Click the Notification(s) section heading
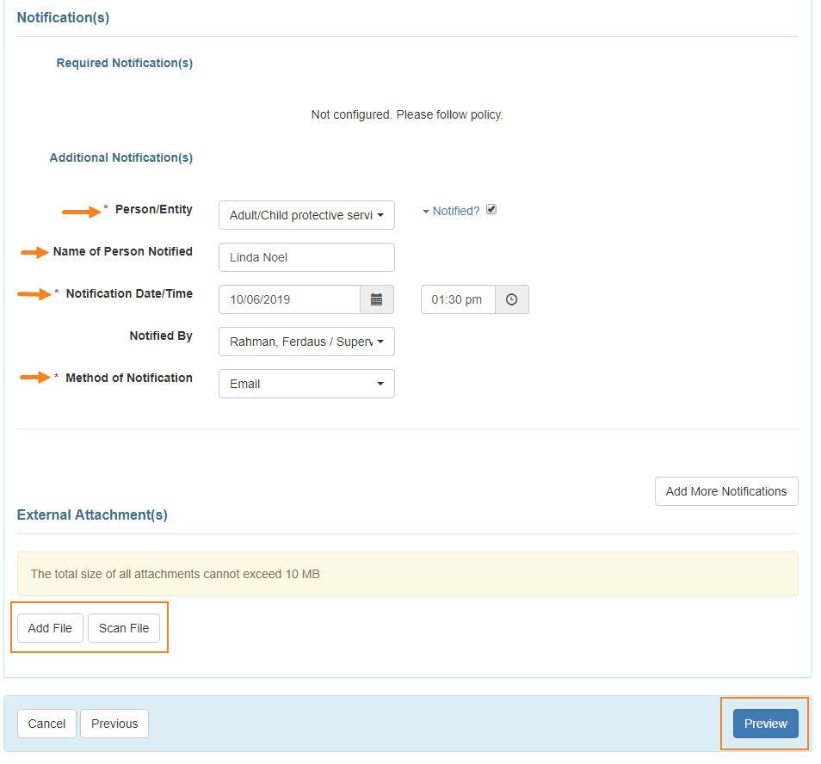This screenshot has height=764, width=821. coord(64,18)
